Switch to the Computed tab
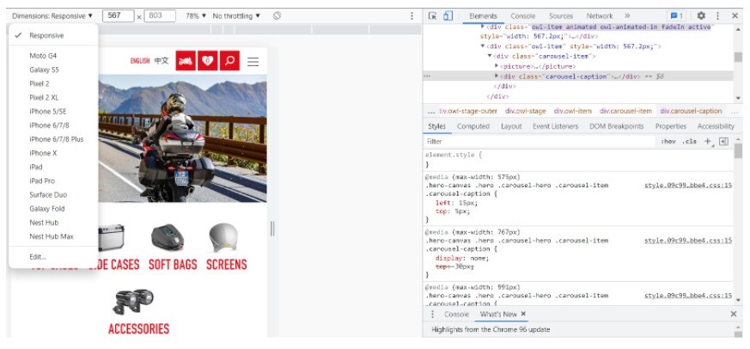Image resolution: width=750 pixels, height=349 pixels. click(473, 126)
